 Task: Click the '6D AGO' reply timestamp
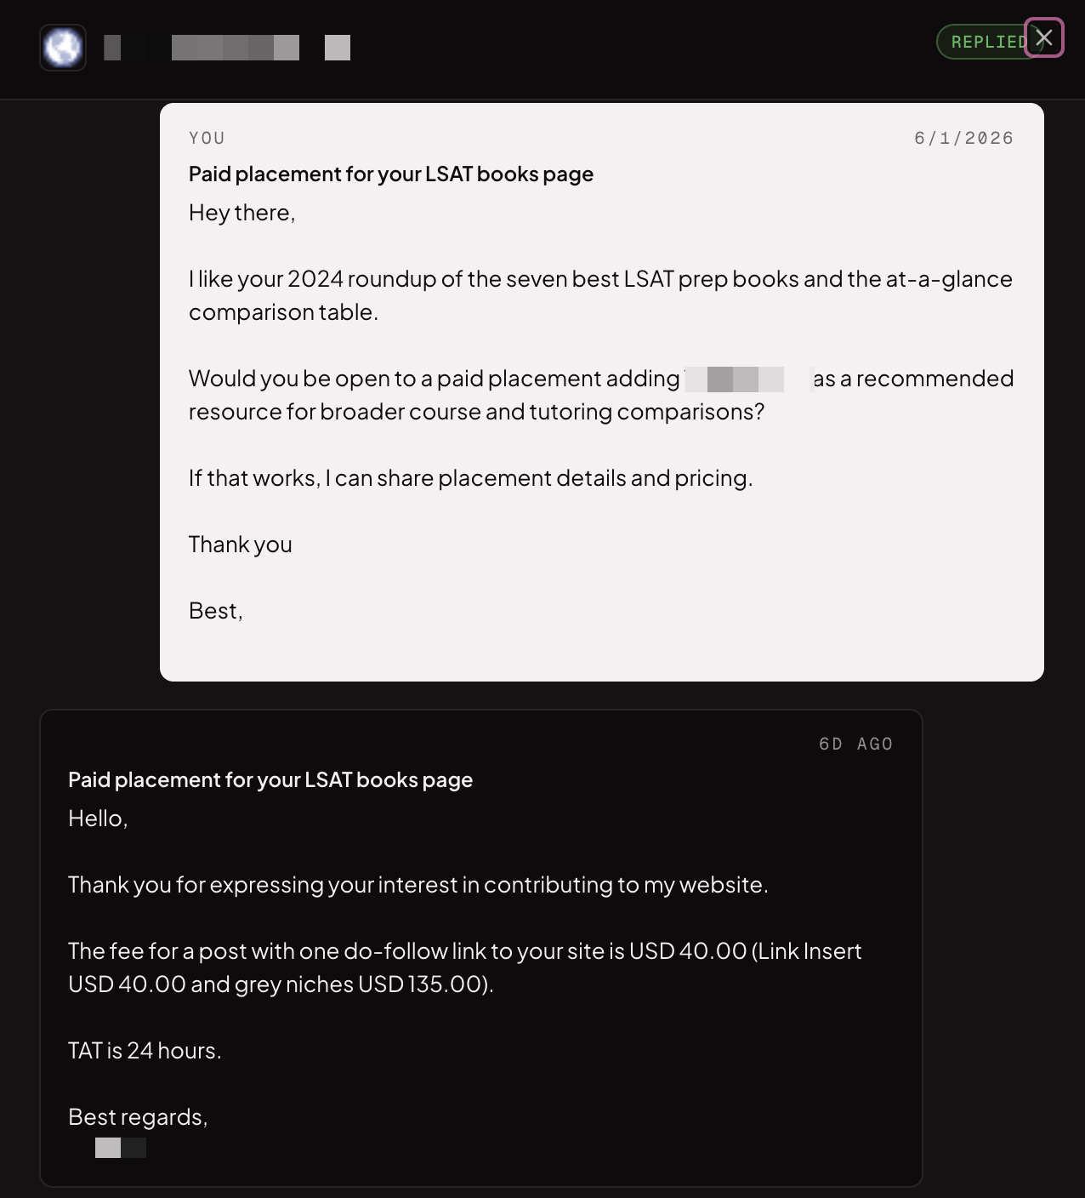(855, 744)
